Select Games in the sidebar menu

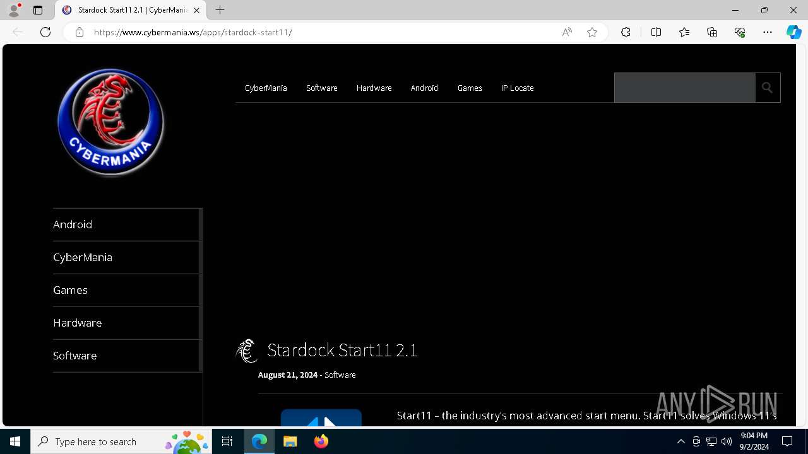click(x=126, y=290)
